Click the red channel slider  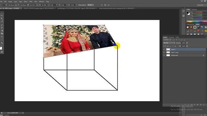pyautogui.click(x=197, y=13)
